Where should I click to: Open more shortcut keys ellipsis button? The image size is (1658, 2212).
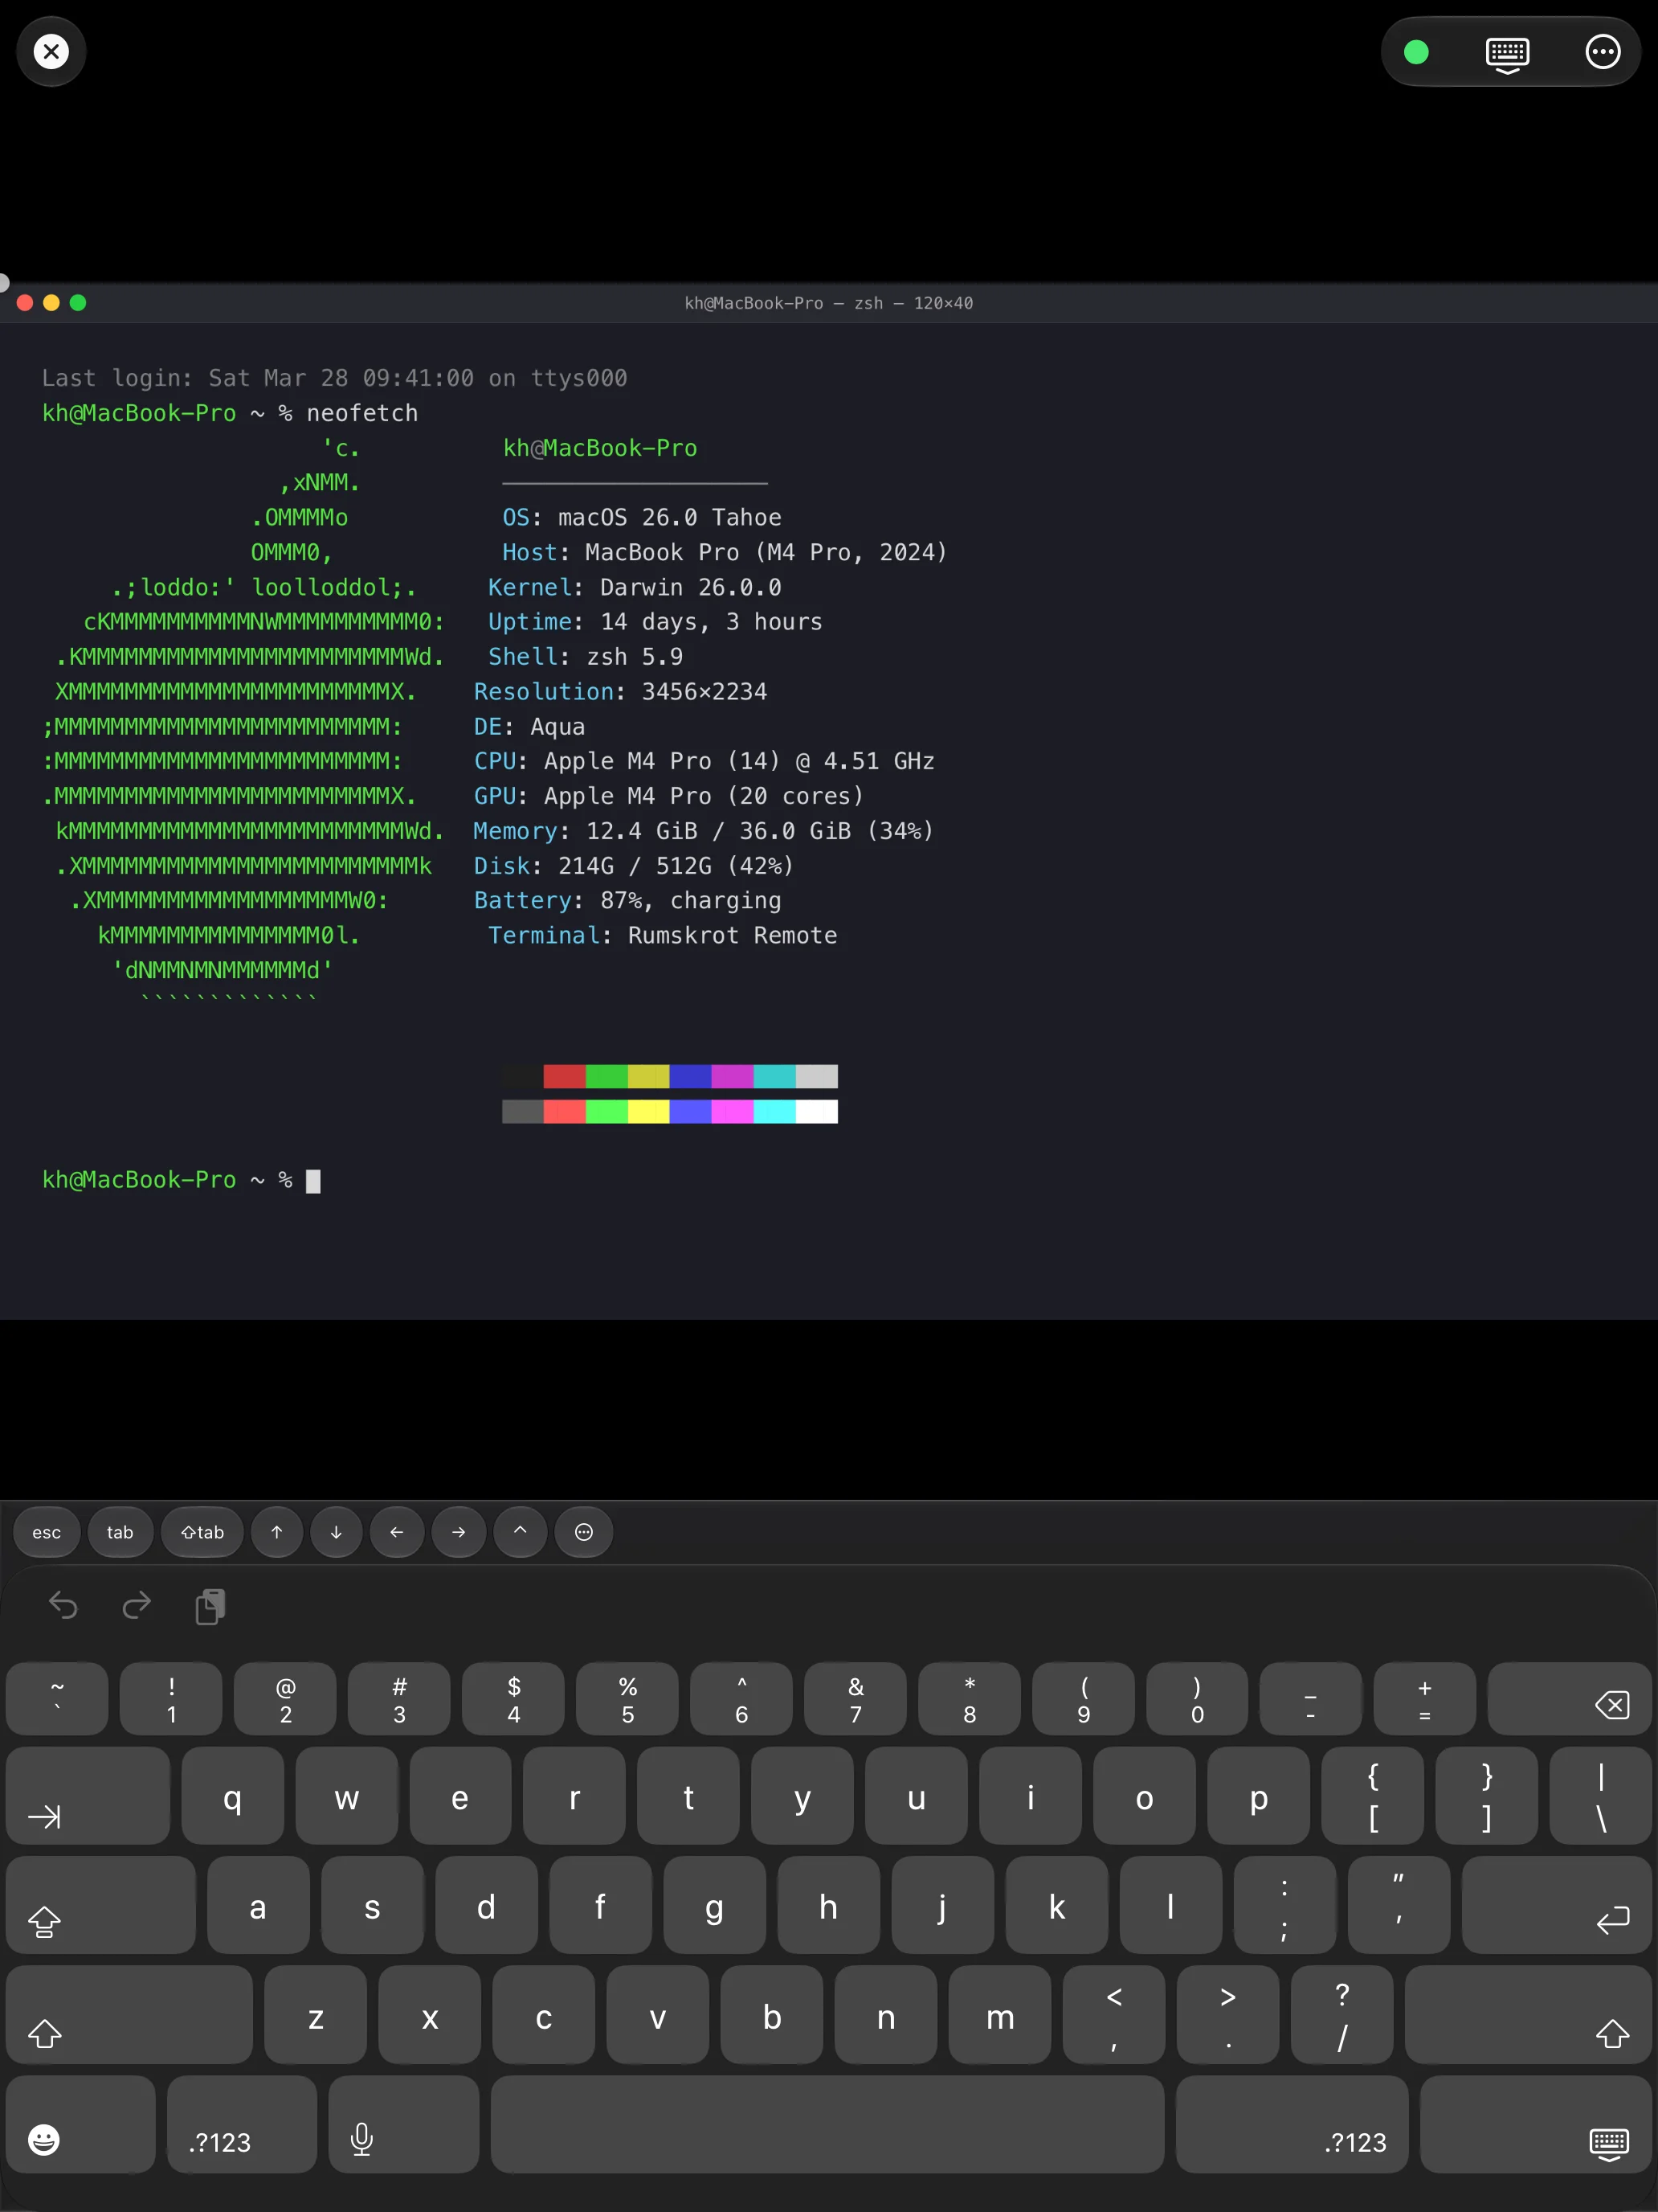(585, 1532)
